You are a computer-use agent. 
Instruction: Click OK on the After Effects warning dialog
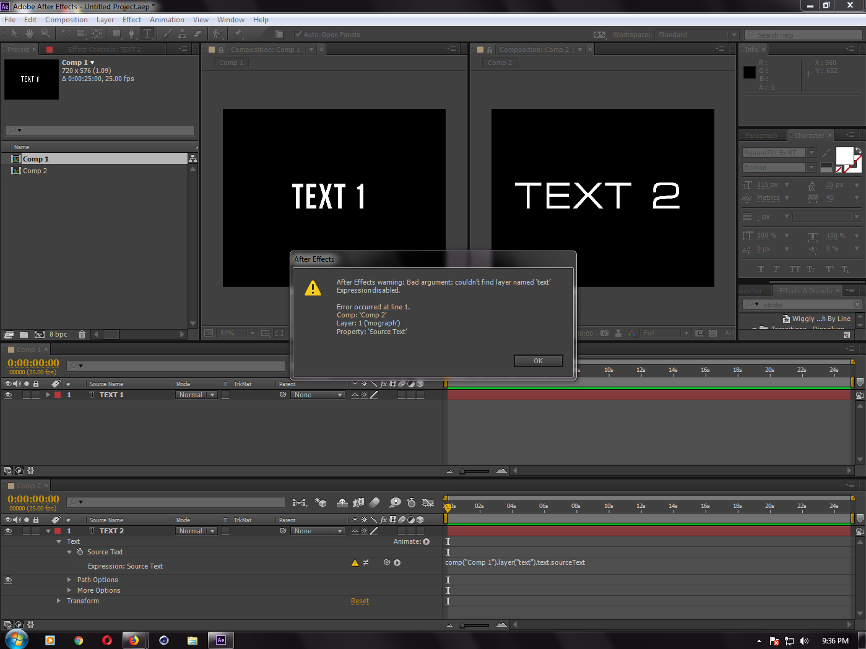click(x=537, y=360)
